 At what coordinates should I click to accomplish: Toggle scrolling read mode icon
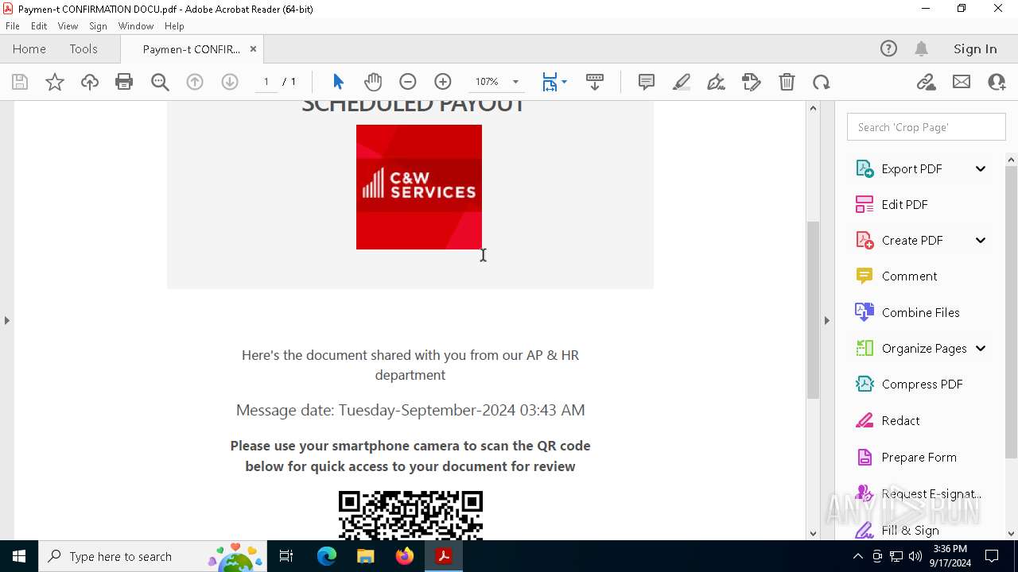[595, 82]
